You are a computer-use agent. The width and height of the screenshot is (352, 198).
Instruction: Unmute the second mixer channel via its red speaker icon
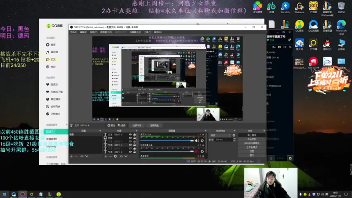point(197,151)
